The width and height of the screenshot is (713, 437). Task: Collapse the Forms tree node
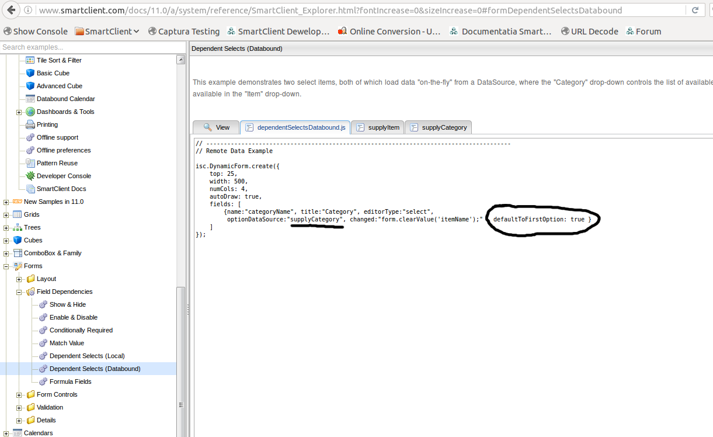[6, 266]
